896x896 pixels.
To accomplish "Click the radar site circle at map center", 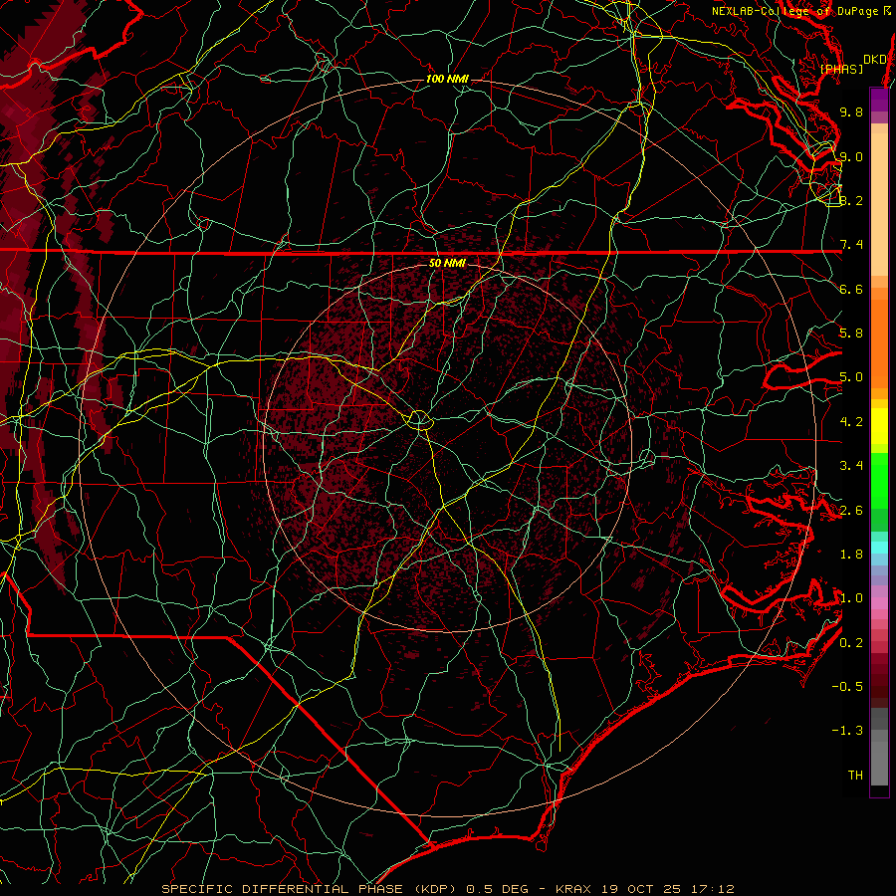I will pos(419,420).
